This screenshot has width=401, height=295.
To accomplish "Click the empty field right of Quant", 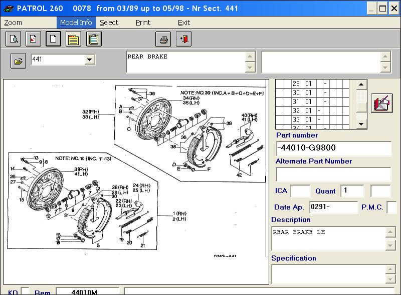I will click(380, 191).
